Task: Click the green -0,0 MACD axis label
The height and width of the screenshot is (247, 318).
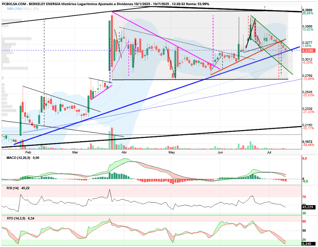Action: tap(305, 181)
